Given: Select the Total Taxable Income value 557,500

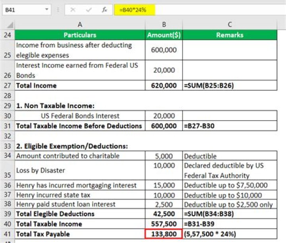Looking at the screenshot, I should [x=164, y=224].
